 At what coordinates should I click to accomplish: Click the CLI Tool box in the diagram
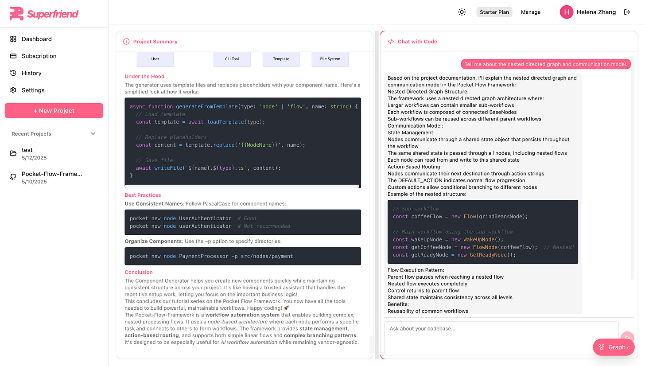(232, 59)
